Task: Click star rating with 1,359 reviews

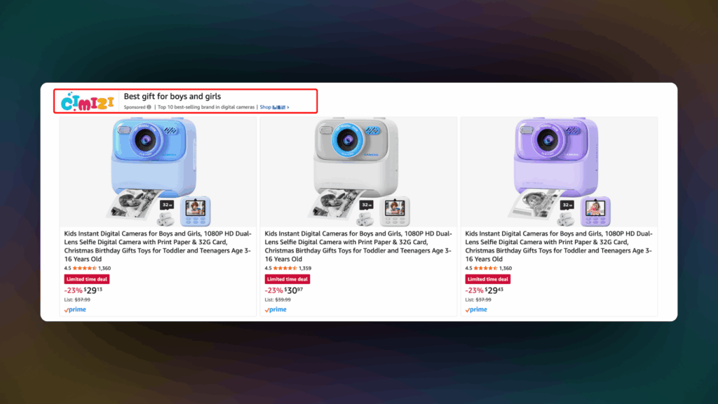Action: coord(285,269)
